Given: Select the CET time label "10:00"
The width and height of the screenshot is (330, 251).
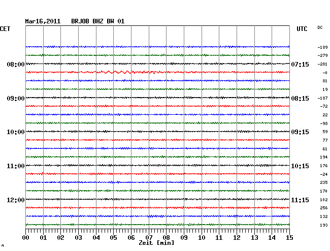Looking at the screenshot, I should tap(16, 132).
